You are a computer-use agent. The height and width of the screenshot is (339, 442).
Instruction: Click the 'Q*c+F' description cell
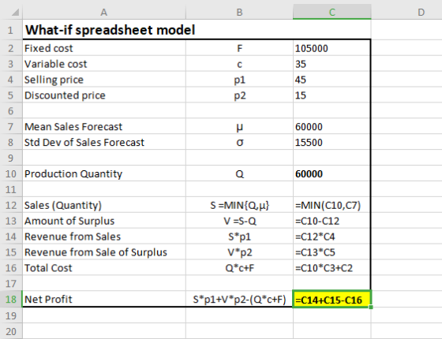(x=239, y=268)
